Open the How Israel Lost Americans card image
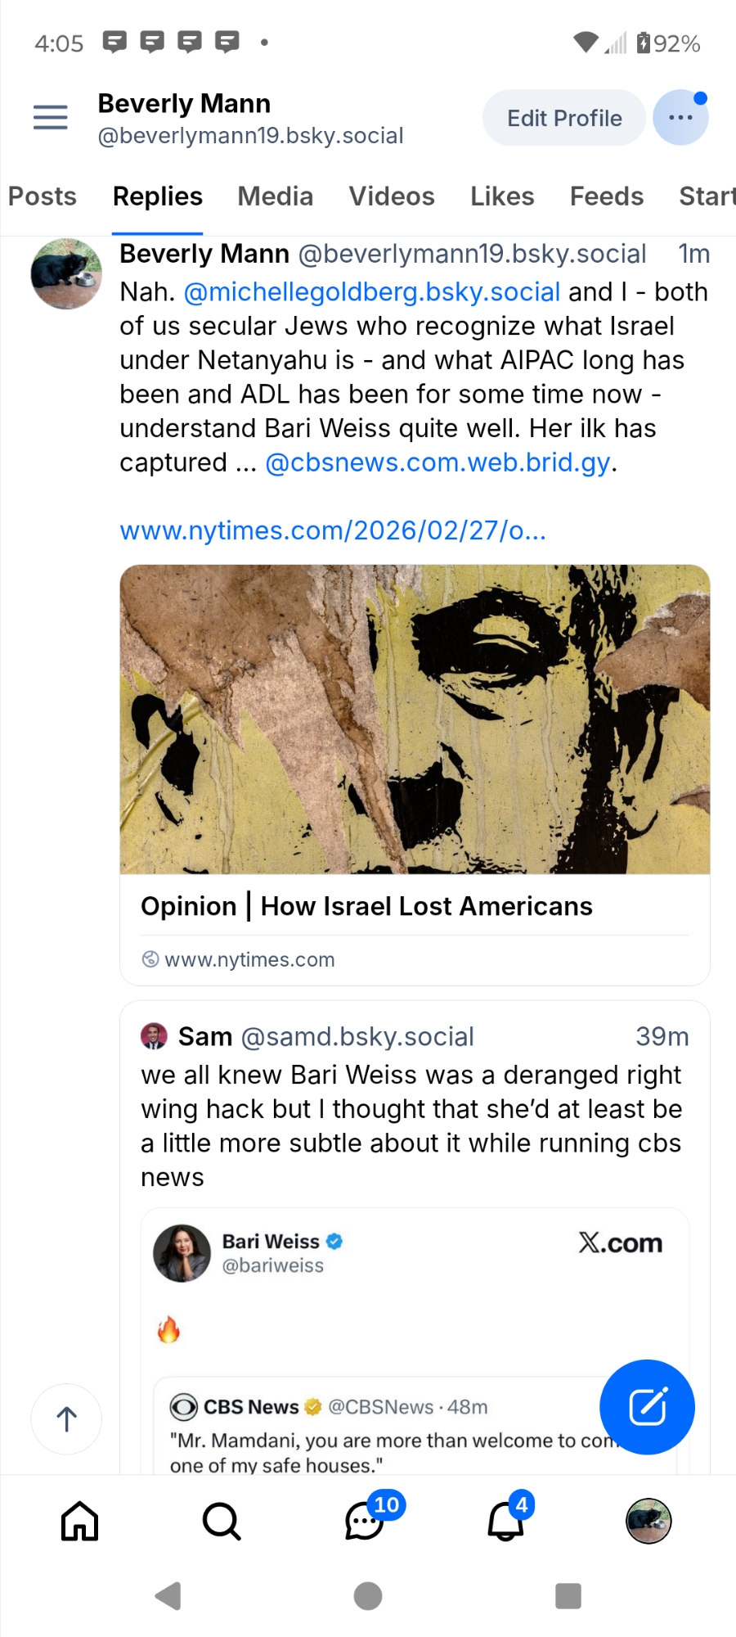 click(x=415, y=719)
